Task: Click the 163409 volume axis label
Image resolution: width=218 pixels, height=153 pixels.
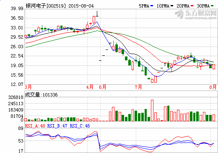Action: [x=16, y=110]
